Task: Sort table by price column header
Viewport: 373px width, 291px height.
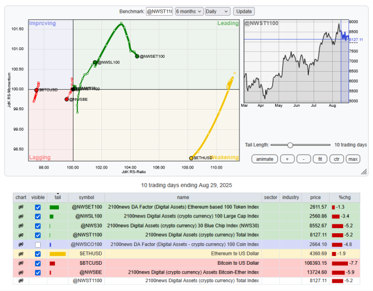Action: click(315, 197)
